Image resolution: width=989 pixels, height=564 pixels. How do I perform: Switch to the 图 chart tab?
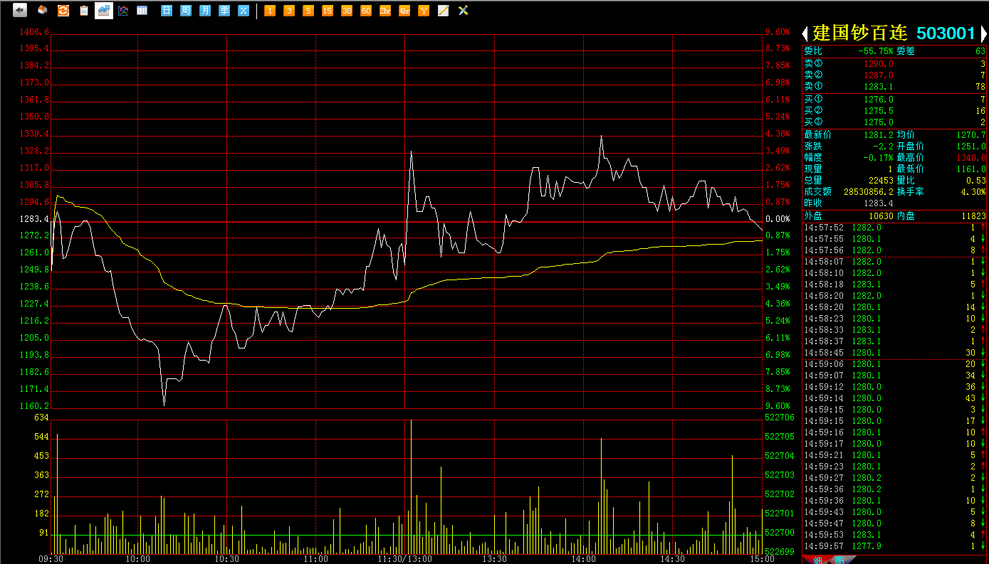pos(839,560)
